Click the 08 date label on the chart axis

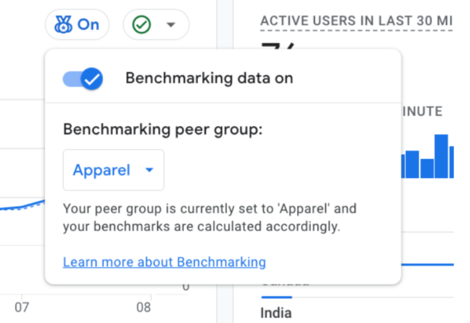point(143,308)
